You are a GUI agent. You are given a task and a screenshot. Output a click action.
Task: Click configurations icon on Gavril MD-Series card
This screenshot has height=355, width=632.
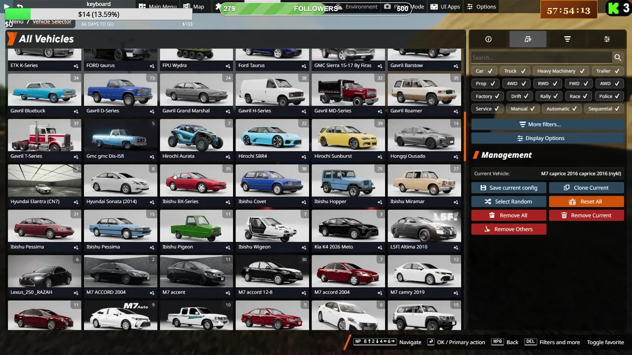pyautogui.click(x=380, y=111)
